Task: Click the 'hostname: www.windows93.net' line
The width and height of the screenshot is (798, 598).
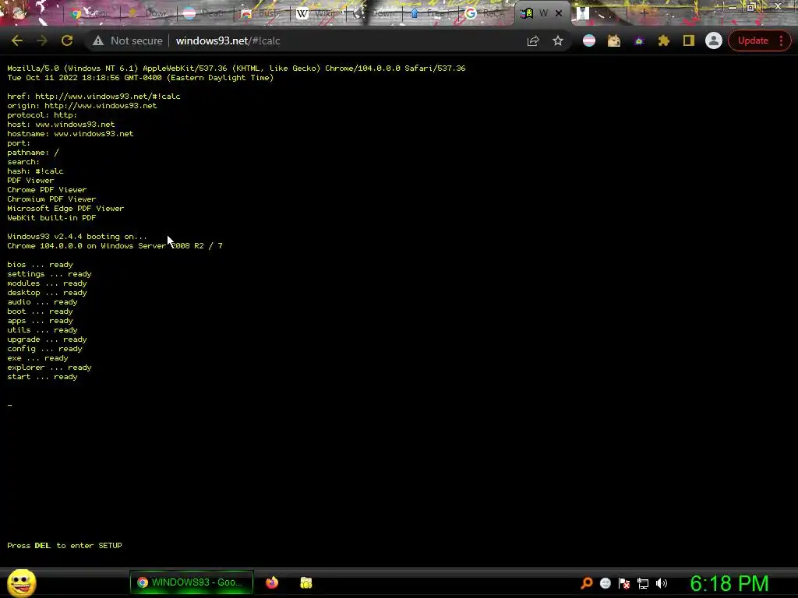Action: click(70, 134)
